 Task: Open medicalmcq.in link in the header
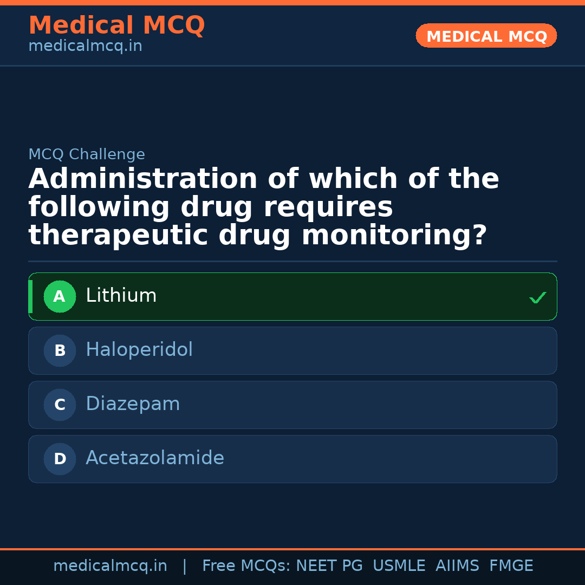pyautogui.click(x=85, y=47)
